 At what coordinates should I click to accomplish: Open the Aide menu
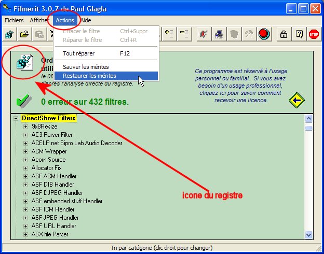[86, 20]
